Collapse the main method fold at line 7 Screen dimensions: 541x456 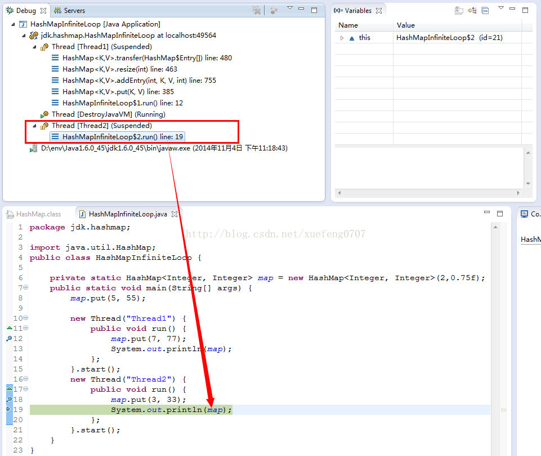(25, 287)
